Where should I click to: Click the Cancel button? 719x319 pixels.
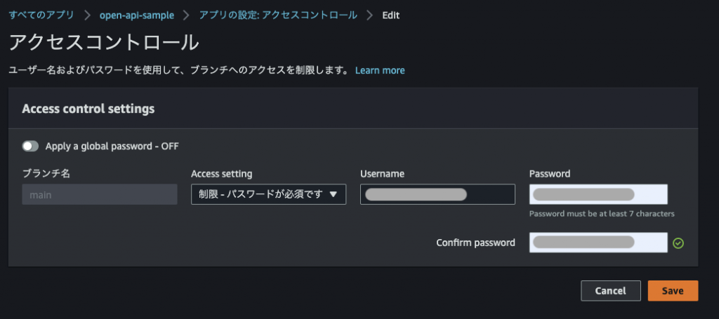click(x=610, y=291)
